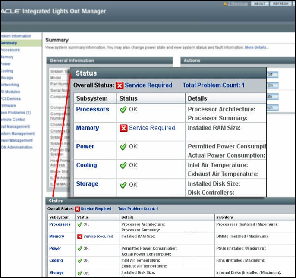Screen dimensions: 296x278
Task: Click Memory row Service Required link in enlarged callout
Action: point(152,128)
